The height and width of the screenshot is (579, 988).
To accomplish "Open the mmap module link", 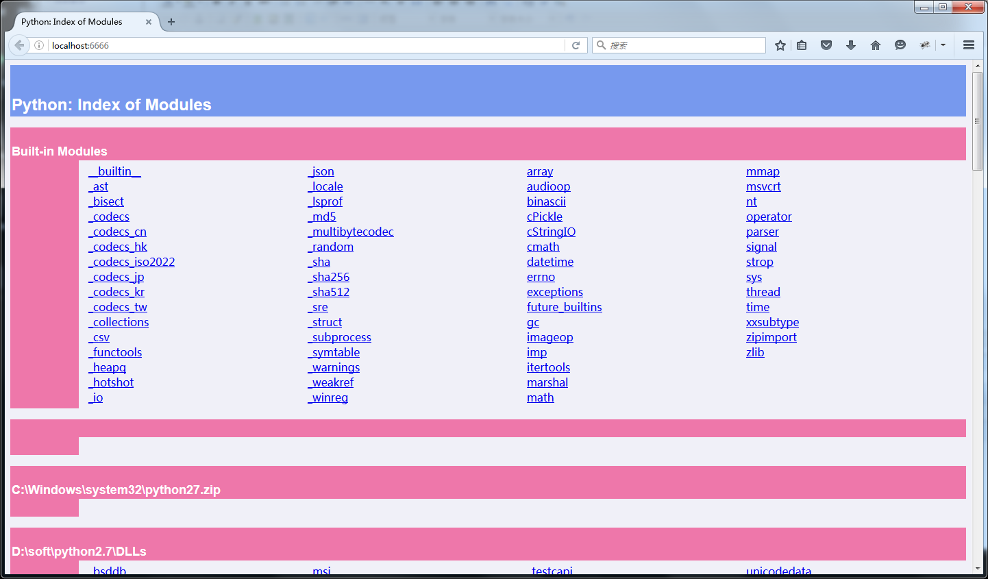I will pos(763,171).
